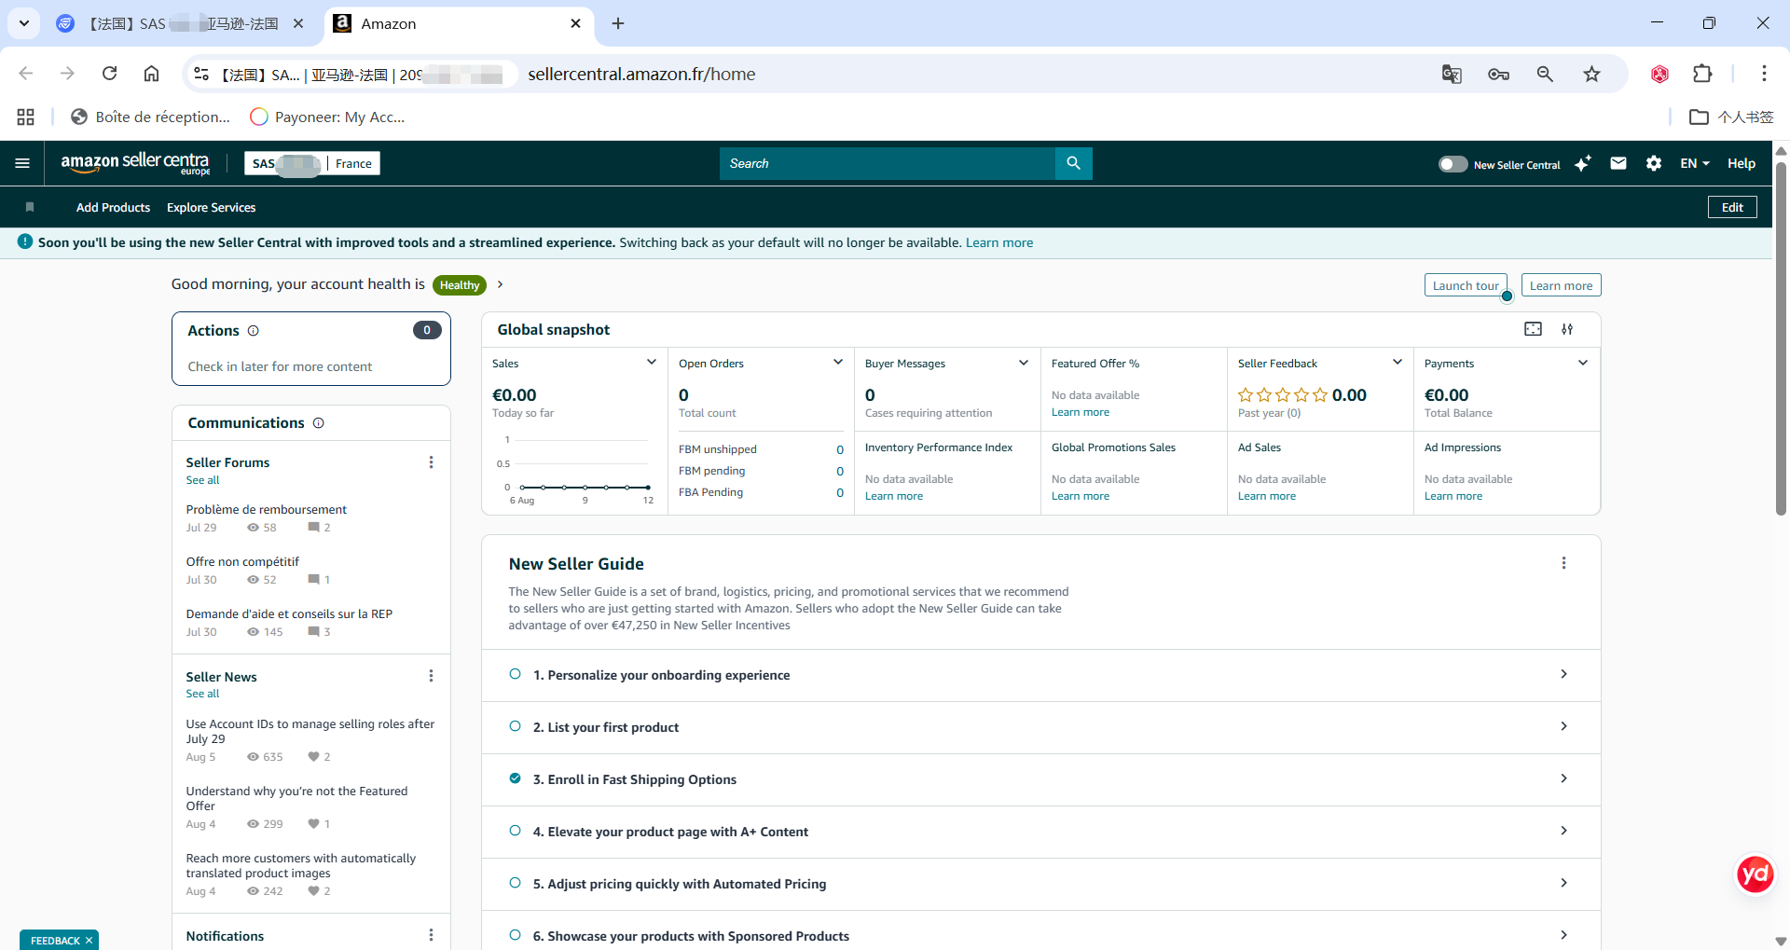Open the browser extensions puzzle icon

coord(1702,74)
